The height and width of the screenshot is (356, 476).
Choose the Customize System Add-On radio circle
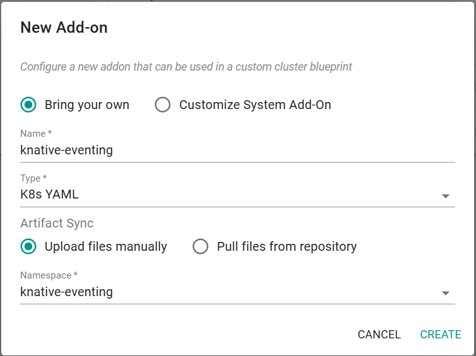[x=163, y=105]
